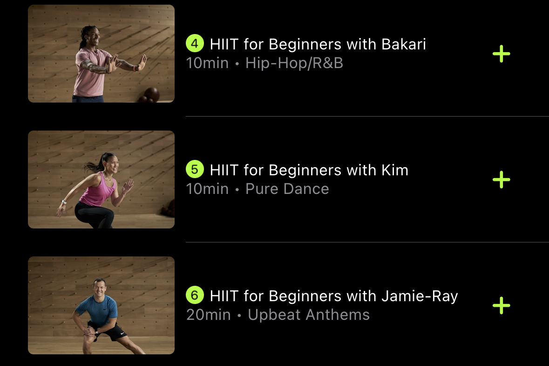Click the green number 4 badge
The height and width of the screenshot is (366, 549).
pos(195,43)
